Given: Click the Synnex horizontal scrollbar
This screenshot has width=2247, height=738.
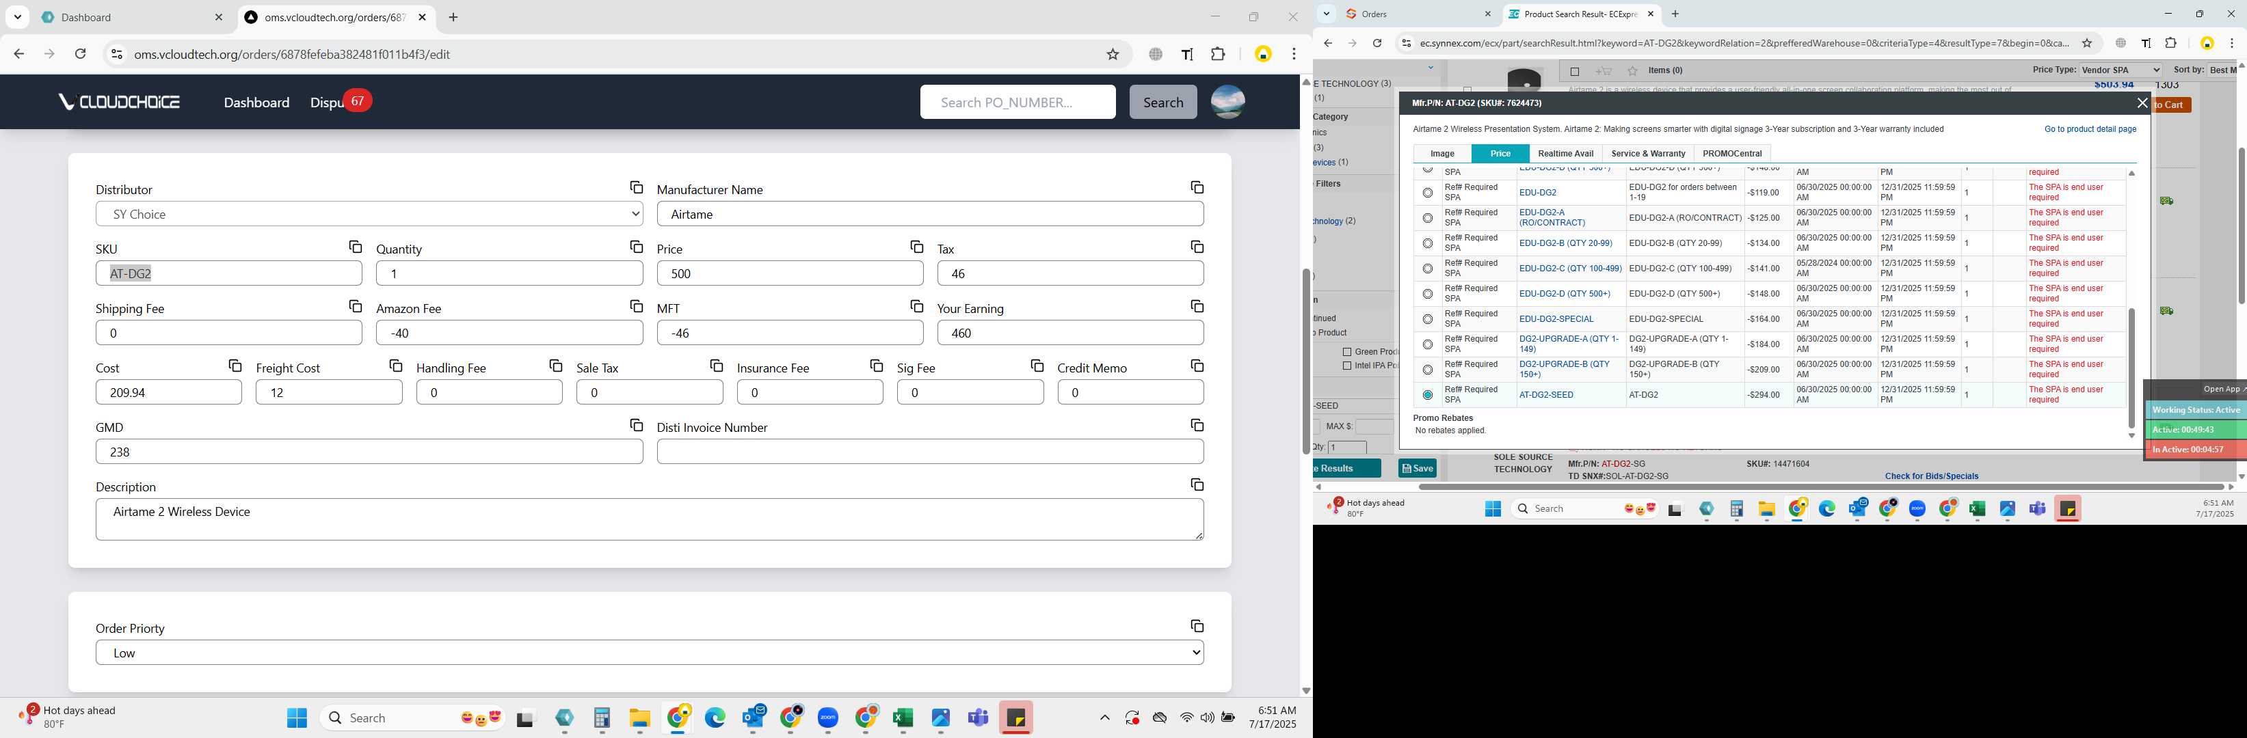Looking at the screenshot, I should [1821, 487].
